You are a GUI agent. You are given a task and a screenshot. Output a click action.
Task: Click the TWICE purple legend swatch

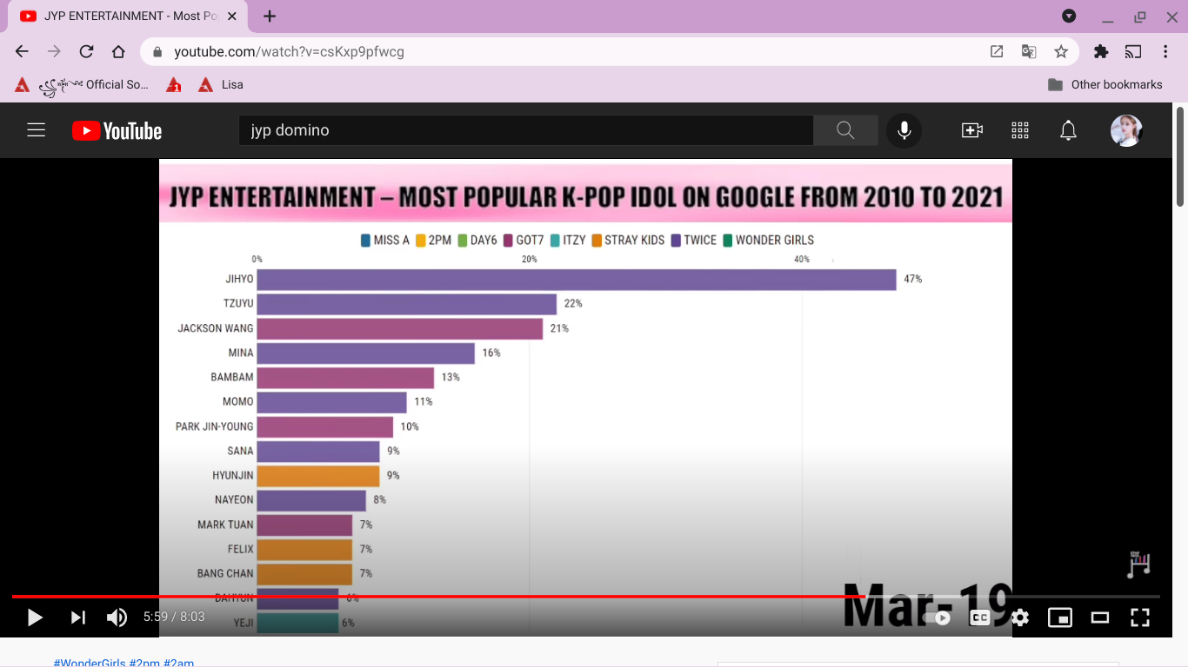tap(675, 241)
